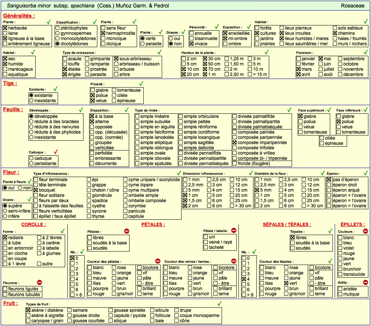
Task: Check the grimpante growth type
Action: (x=87, y=59)
